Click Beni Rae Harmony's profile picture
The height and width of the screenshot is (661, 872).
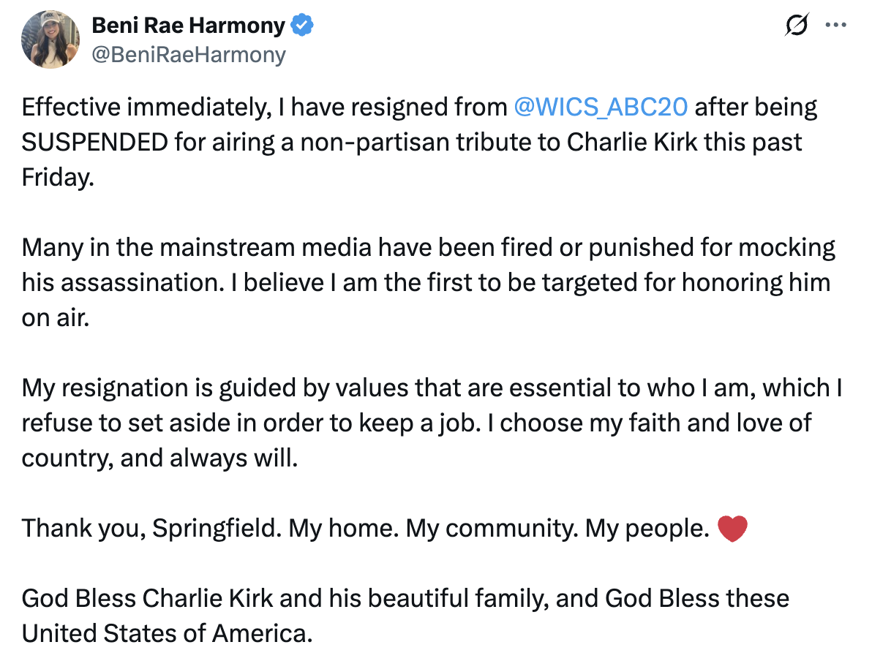pos(50,39)
